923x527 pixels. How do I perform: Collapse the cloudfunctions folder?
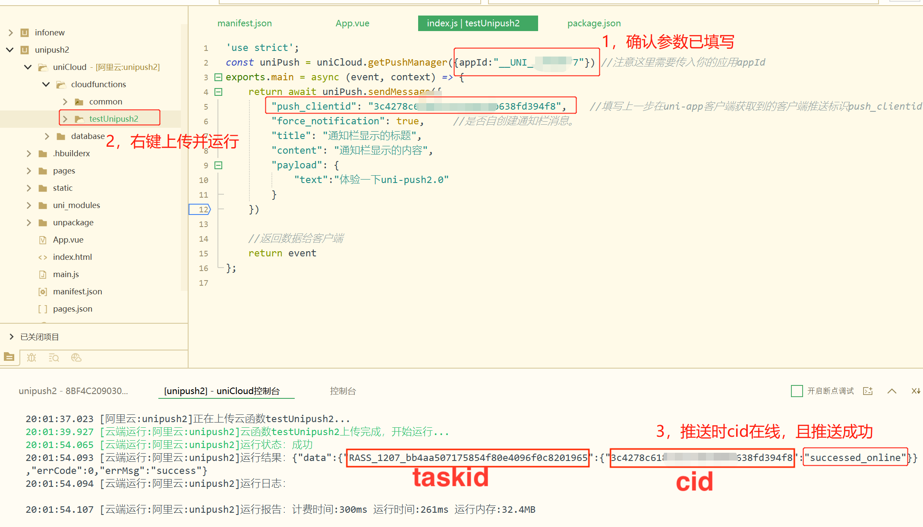pyautogui.click(x=46, y=85)
